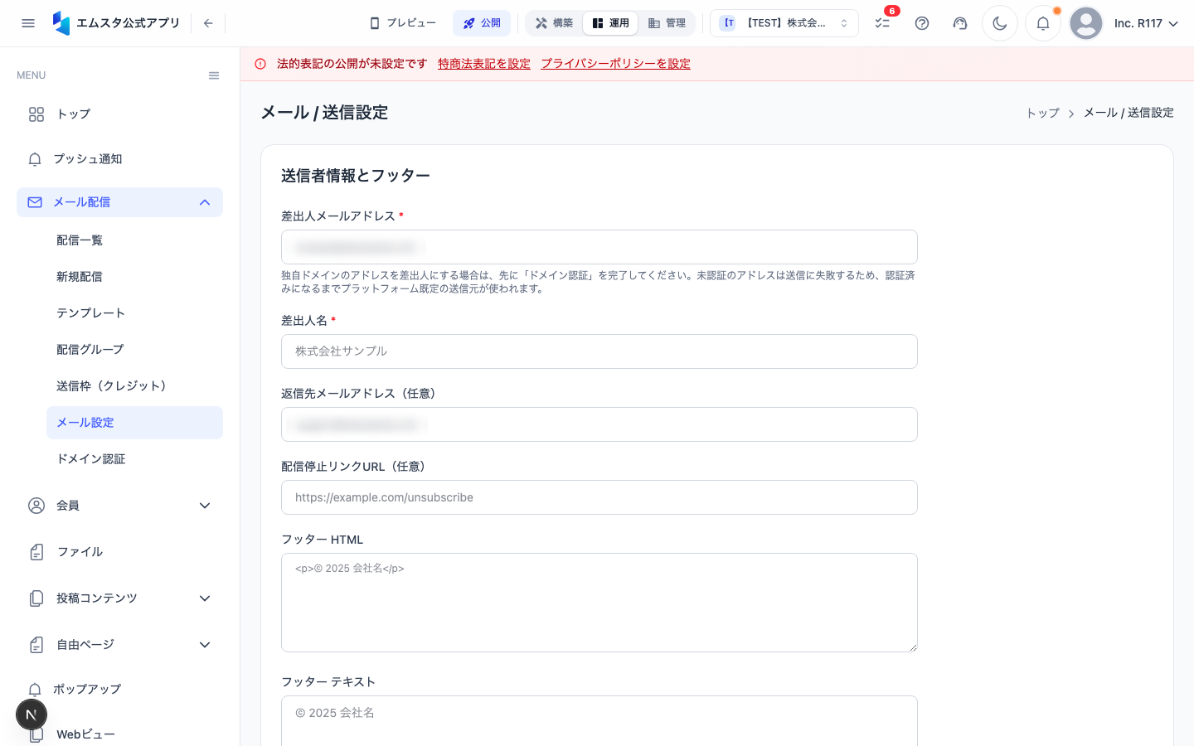Screen dimensions: 1194x746
Task: Select メール設定 submenu item
Action: click(x=134, y=423)
